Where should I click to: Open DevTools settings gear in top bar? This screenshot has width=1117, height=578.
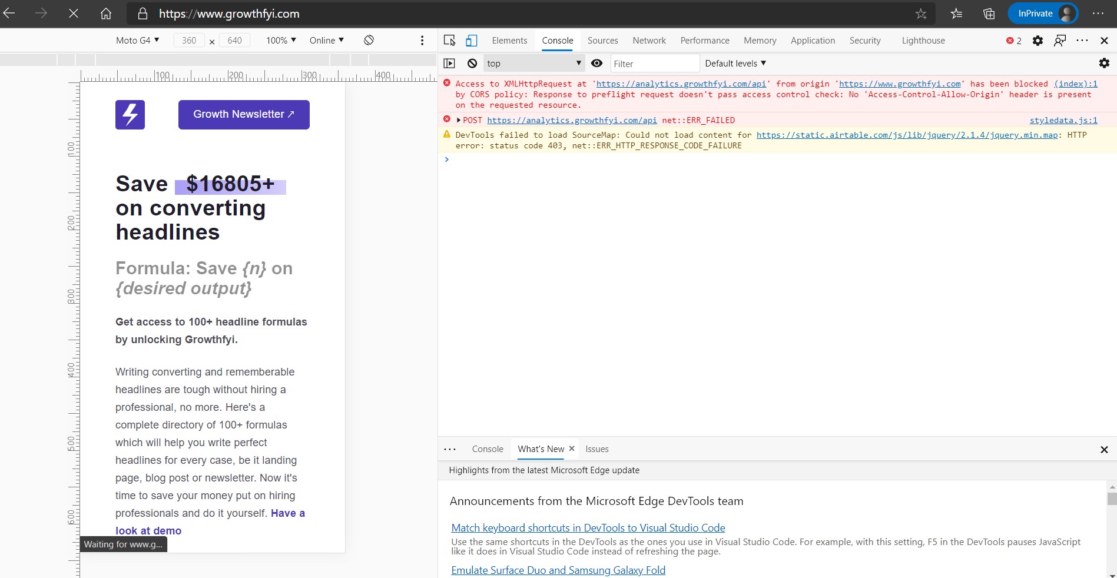pos(1038,41)
